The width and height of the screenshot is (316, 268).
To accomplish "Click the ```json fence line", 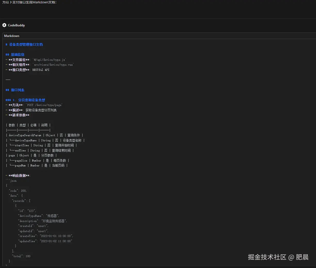I will 11,181.
